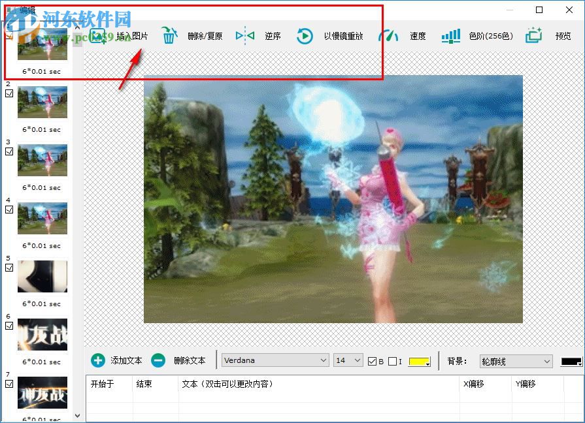Image resolution: width=585 pixels, height=423 pixels.
Task: Enable the I italic checkbox
Action: click(391, 361)
